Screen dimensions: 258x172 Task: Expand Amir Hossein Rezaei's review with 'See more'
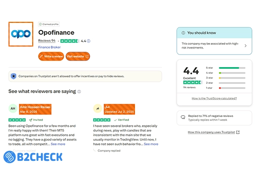58,144
